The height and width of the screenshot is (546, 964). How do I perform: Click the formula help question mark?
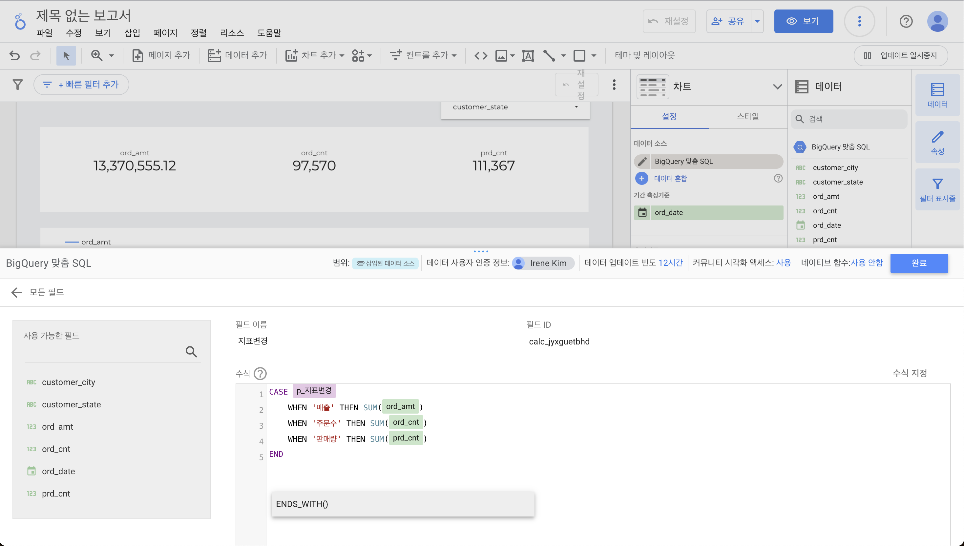pyautogui.click(x=260, y=374)
